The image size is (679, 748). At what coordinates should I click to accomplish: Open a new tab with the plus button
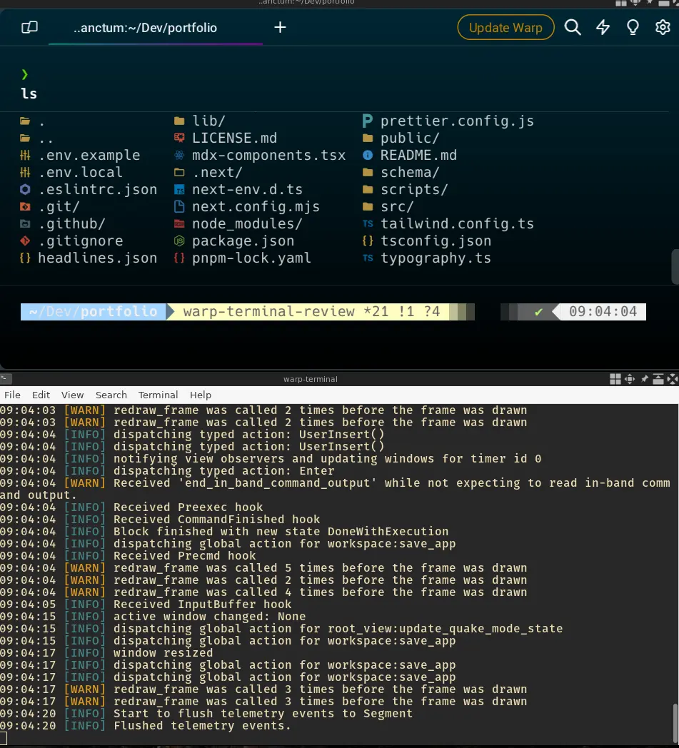click(280, 28)
